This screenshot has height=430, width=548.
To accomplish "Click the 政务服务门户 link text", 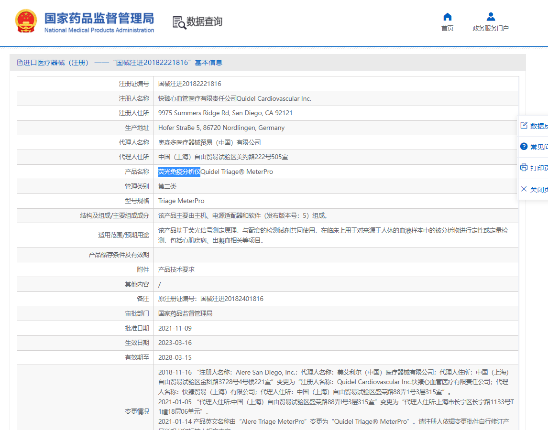I will point(491,28).
